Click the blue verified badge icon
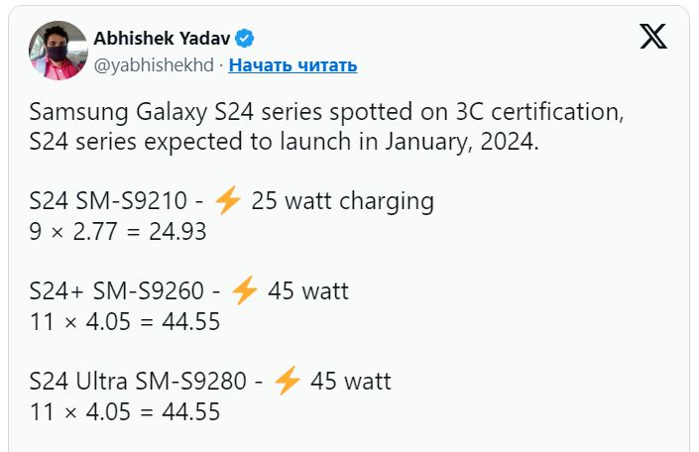The image size is (699, 452). pos(244,38)
